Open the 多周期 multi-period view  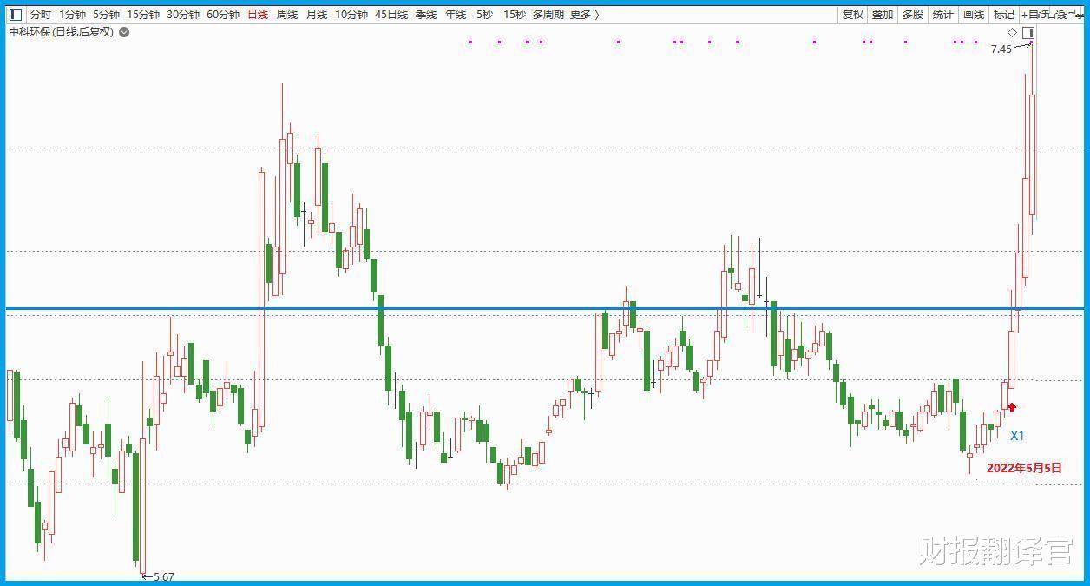pos(548,15)
